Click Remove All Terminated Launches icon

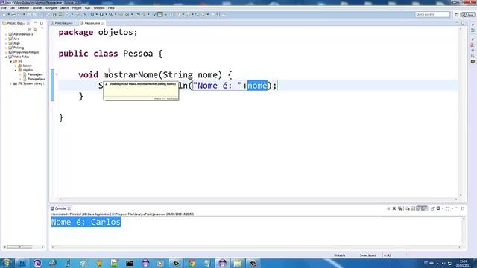400,208
